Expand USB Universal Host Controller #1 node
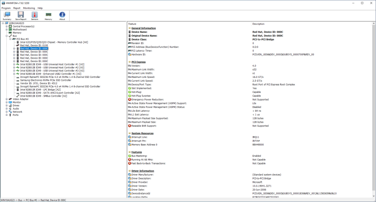The height and width of the screenshot is (202, 376). click(x=14, y=64)
